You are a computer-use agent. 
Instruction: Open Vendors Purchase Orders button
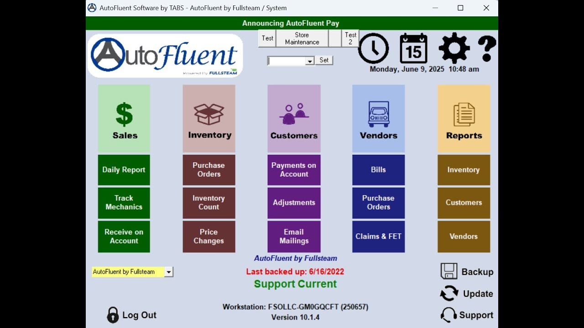pyautogui.click(x=378, y=203)
